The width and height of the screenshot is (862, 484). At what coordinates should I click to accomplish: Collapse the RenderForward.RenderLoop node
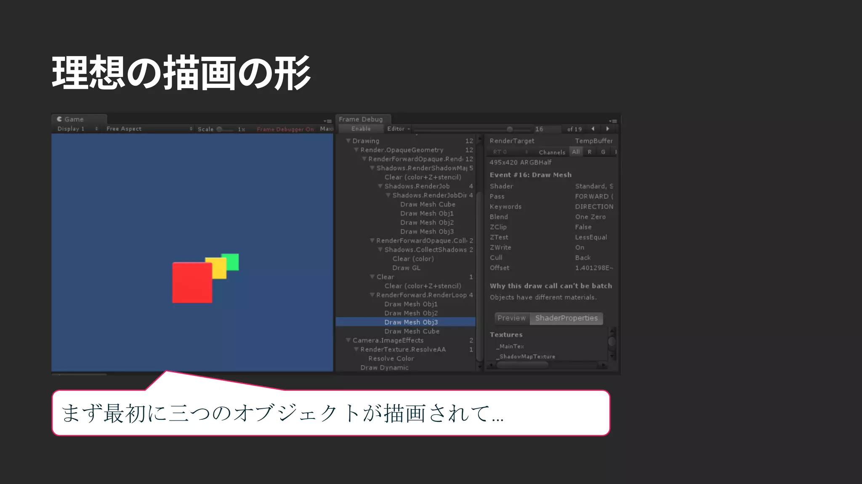(x=372, y=295)
